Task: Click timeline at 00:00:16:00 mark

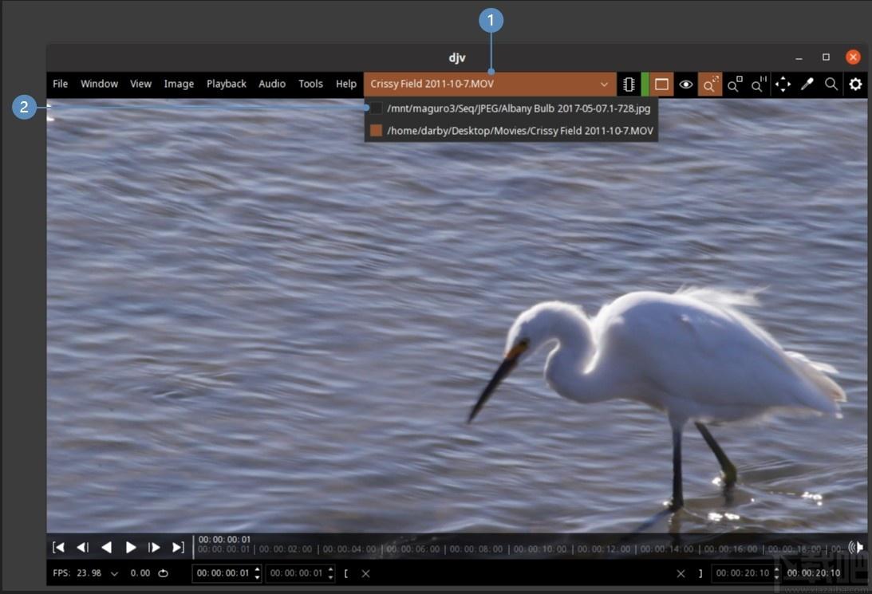Action: [x=730, y=549]
